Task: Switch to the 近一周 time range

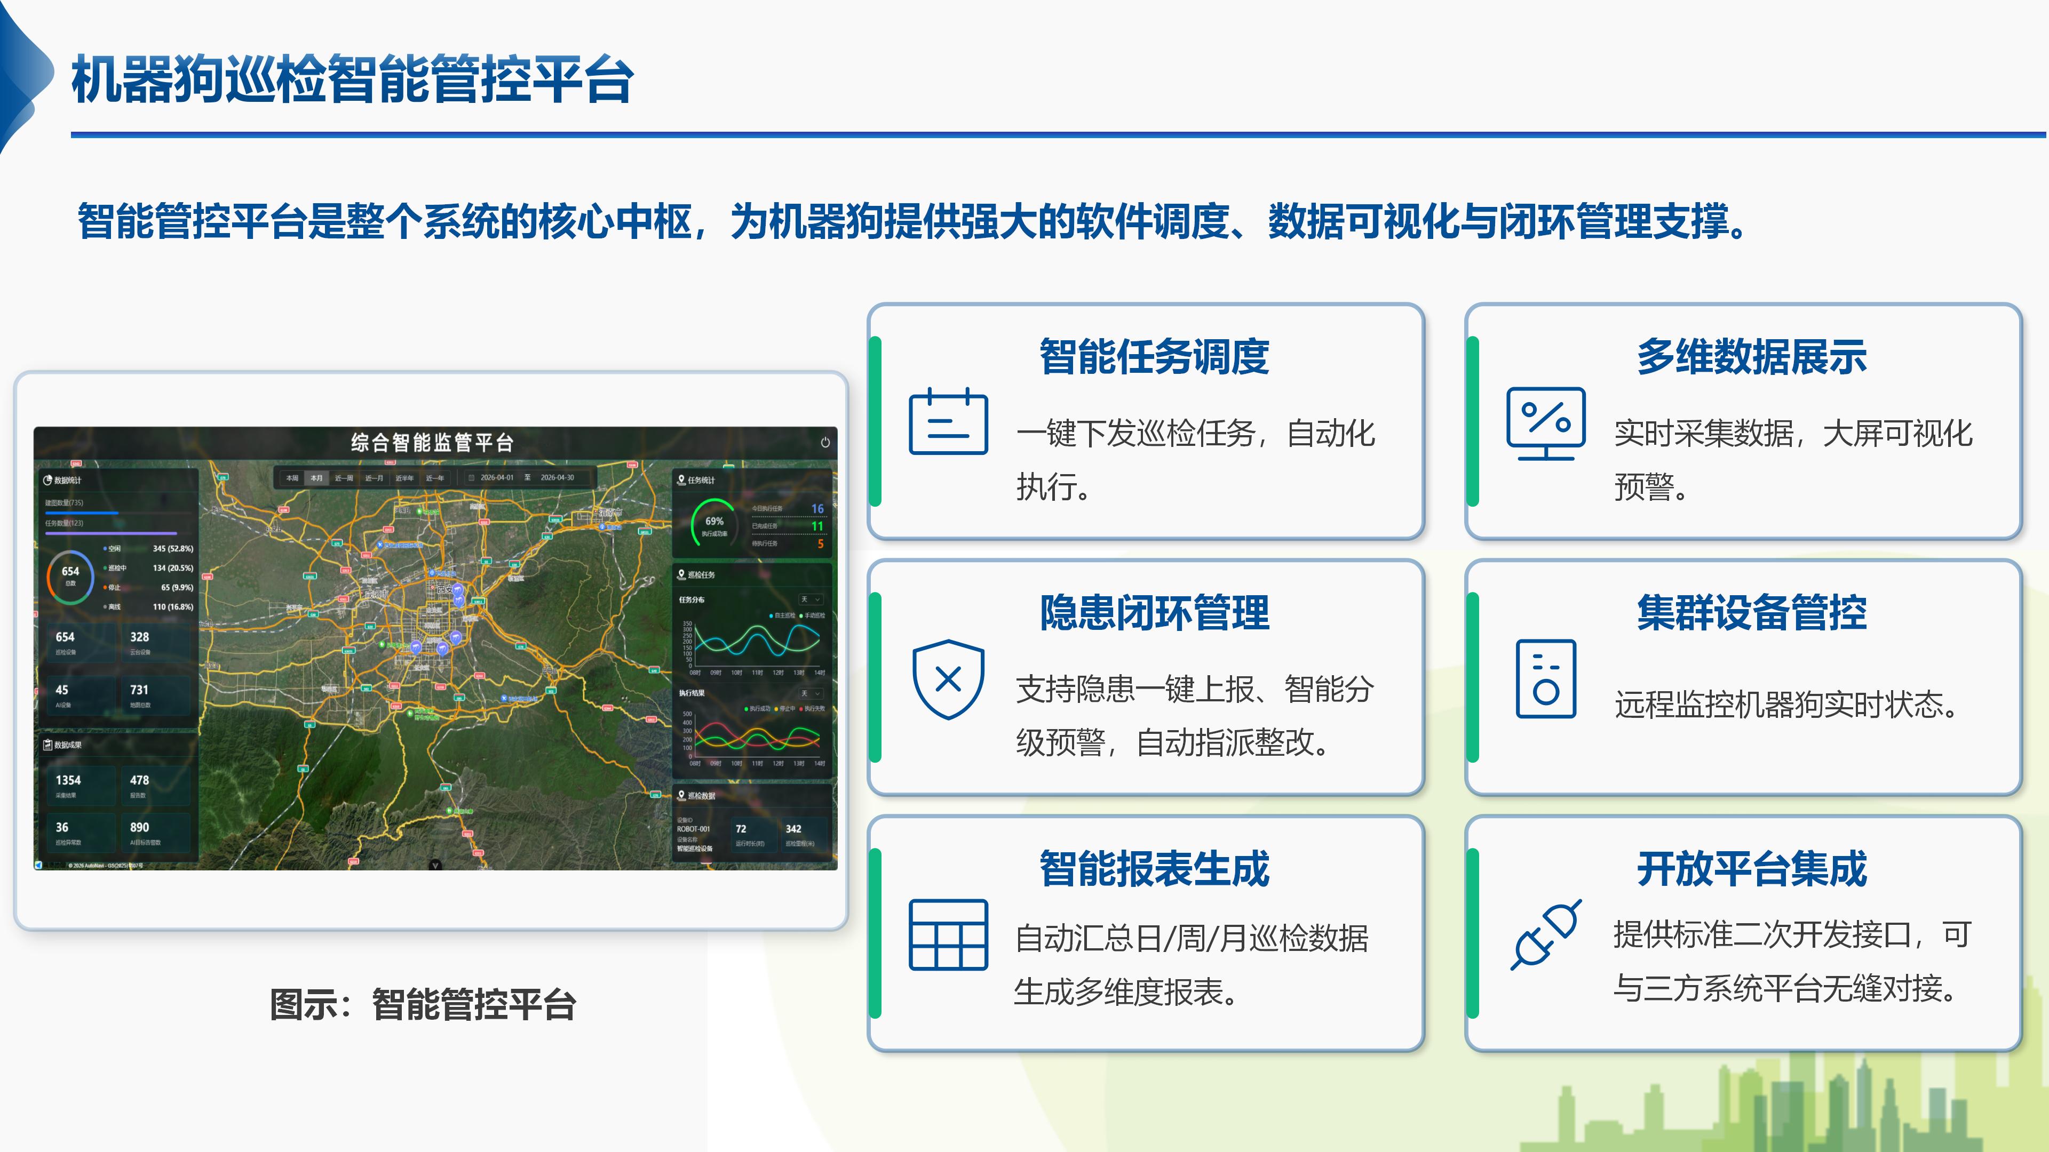Action: tap(344, 478)
